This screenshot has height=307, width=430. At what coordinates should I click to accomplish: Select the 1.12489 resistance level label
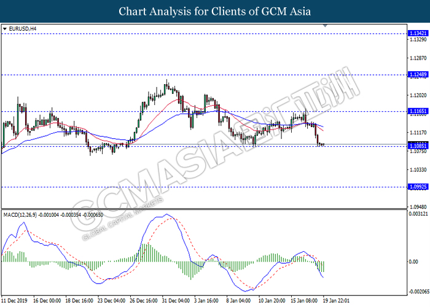pos(418,74)
